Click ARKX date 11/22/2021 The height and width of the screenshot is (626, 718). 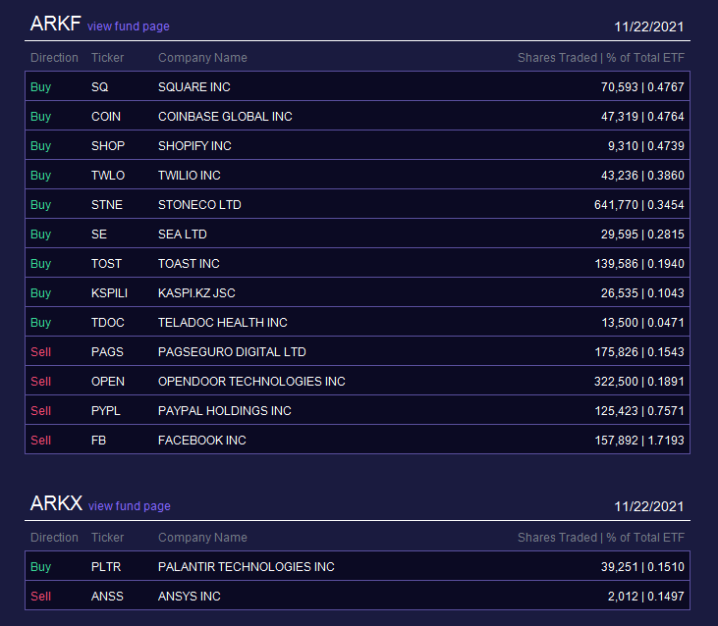point(649,506)
